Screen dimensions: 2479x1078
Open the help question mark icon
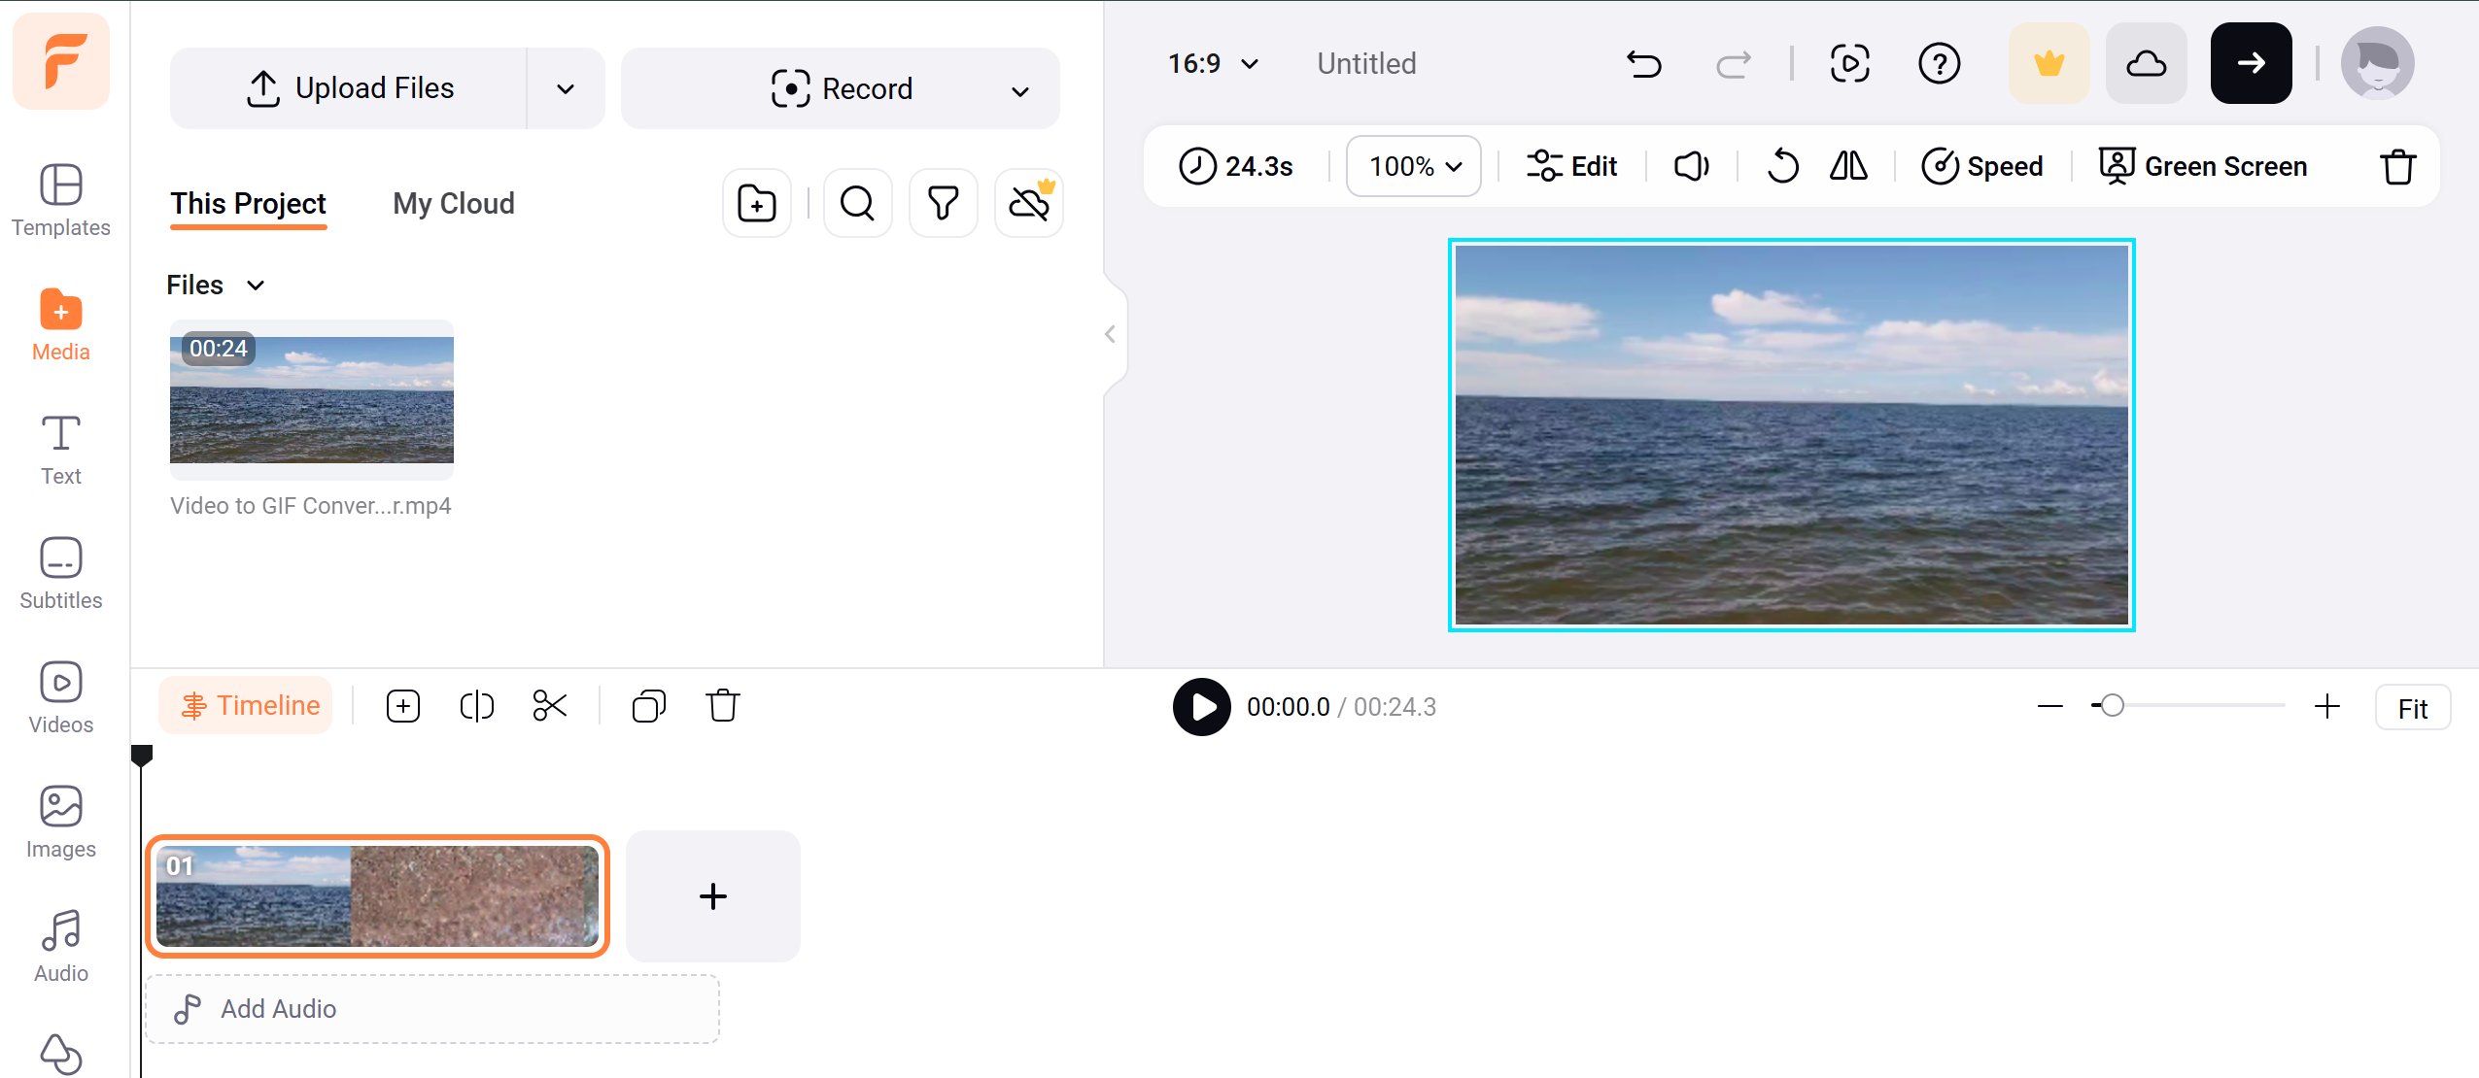[x=1939, y=64]
